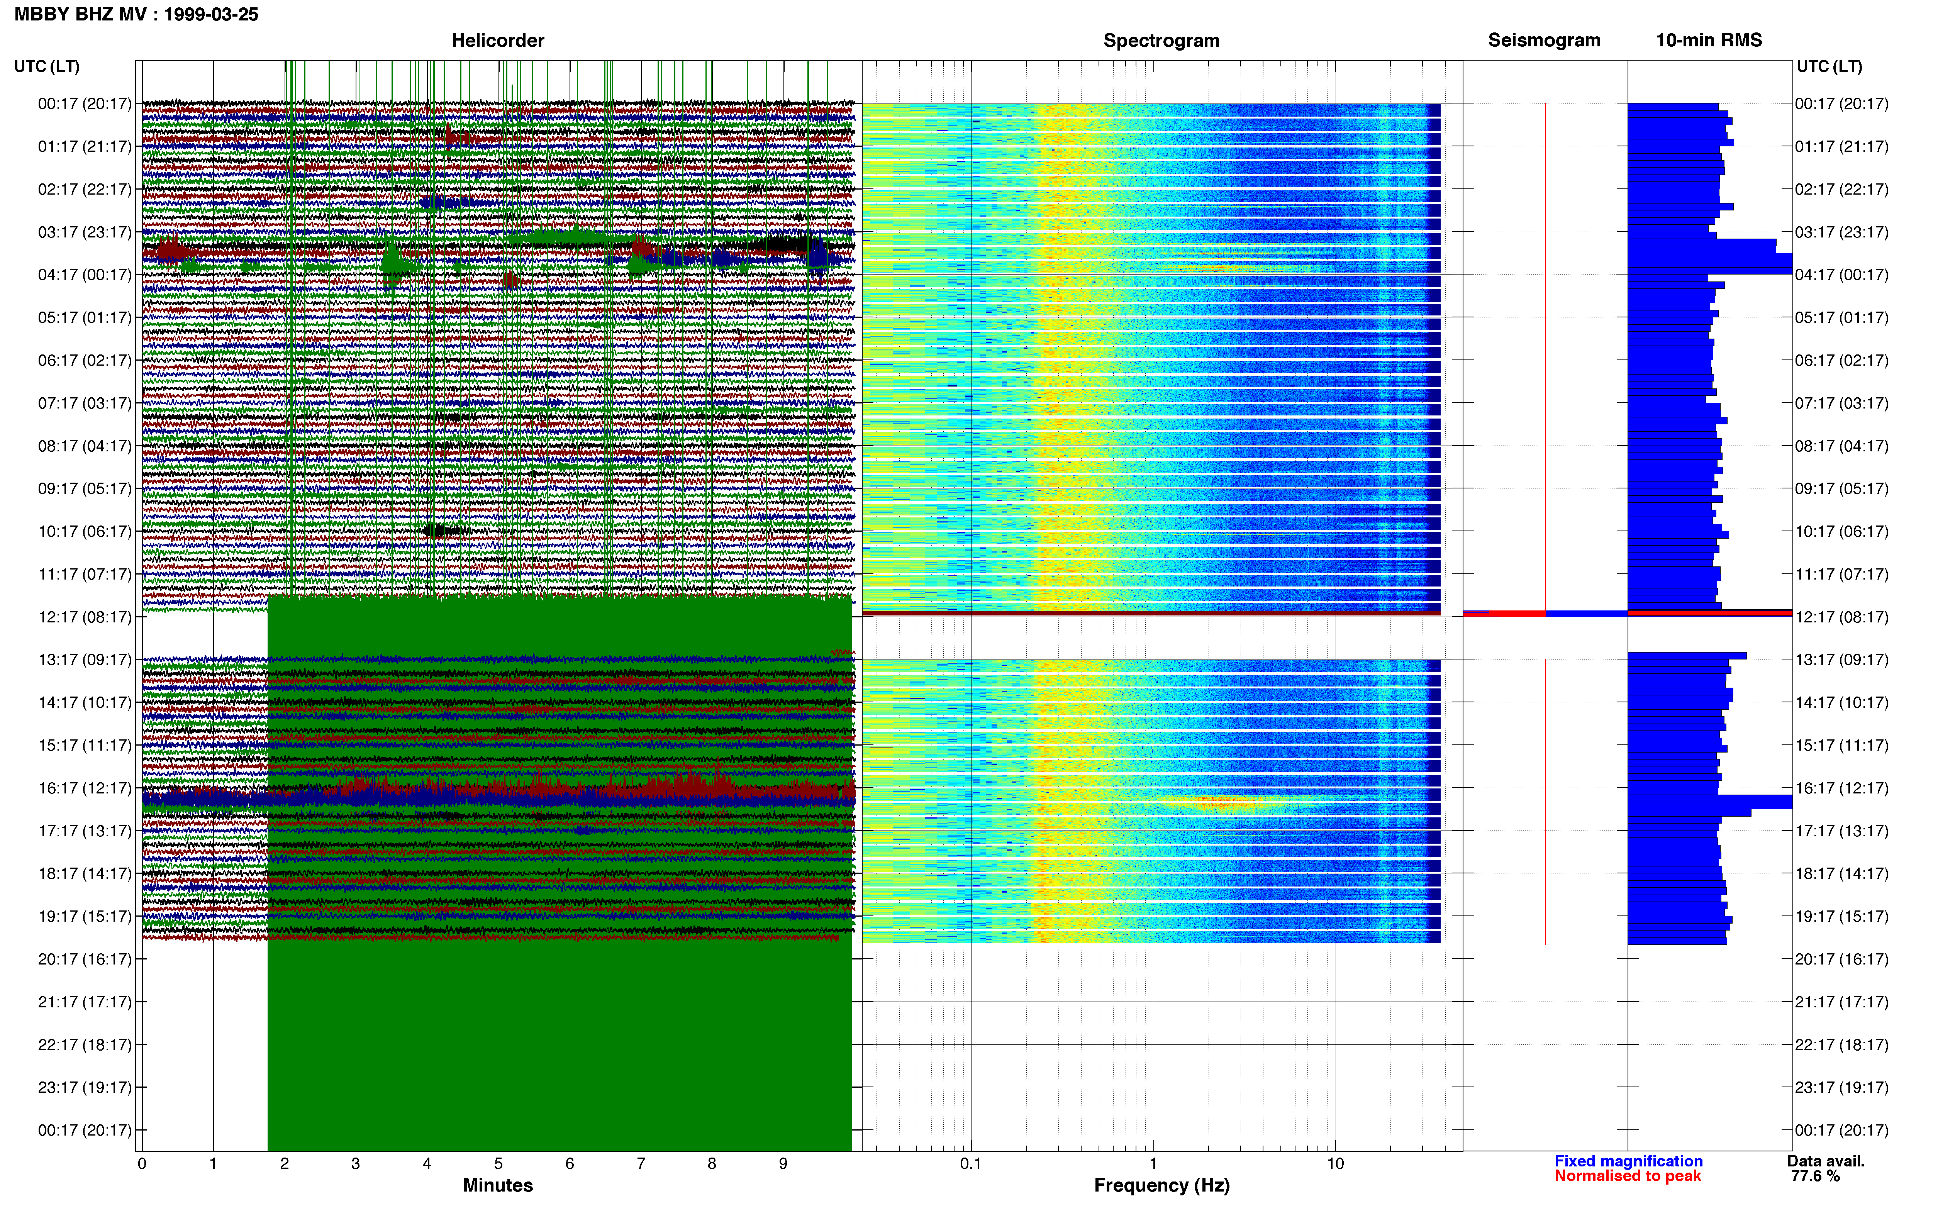
Task: Click the left 03:17 (23:17) time label
Action: 85,232
